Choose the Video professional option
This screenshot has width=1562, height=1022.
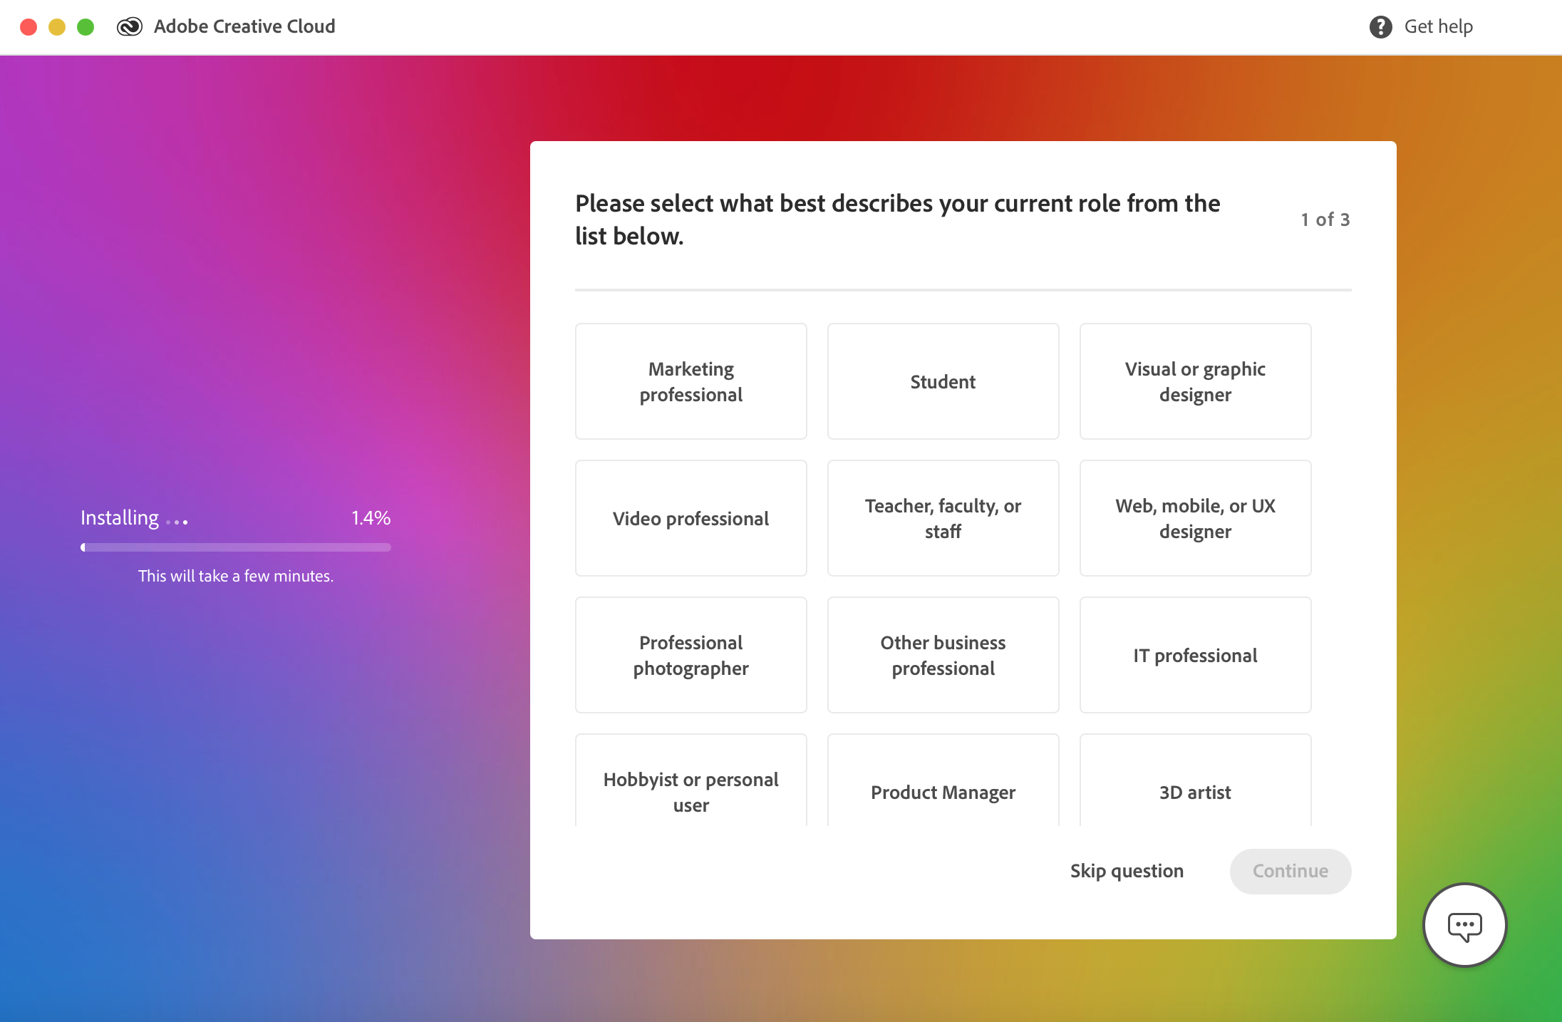[691, 518]
